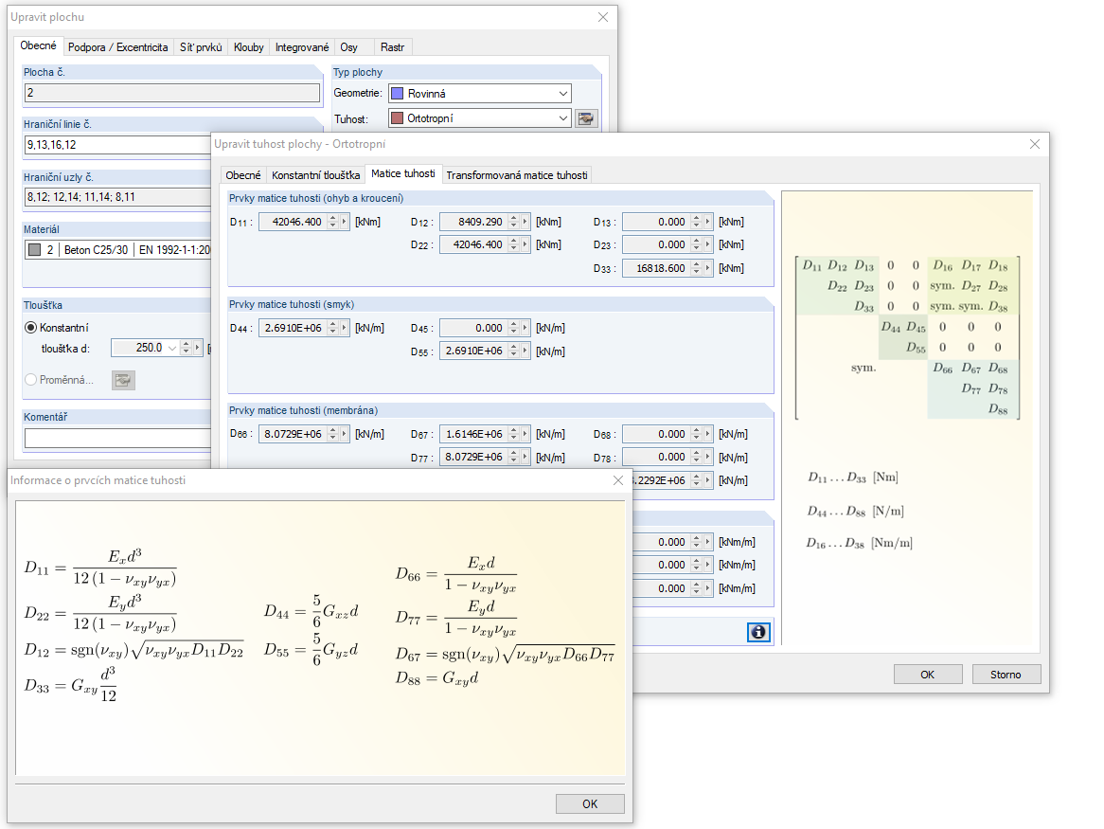Open the Integrované tab
Screen dimensions: 1104x829
tap(301, 47)
